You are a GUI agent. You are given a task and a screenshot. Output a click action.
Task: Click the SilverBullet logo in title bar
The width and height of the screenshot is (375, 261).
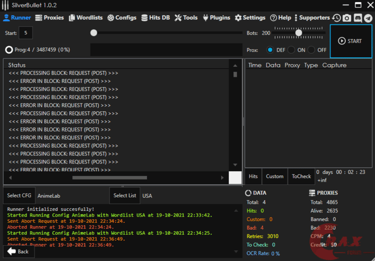[x=4, y=5]
